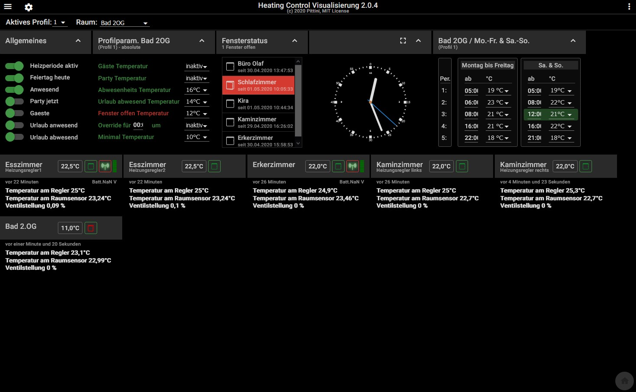Viewport: 636px width, 392px height.
Task: Click the fullscreen icon above the clock
Action: pyautogui.click(x=403, y=41)
